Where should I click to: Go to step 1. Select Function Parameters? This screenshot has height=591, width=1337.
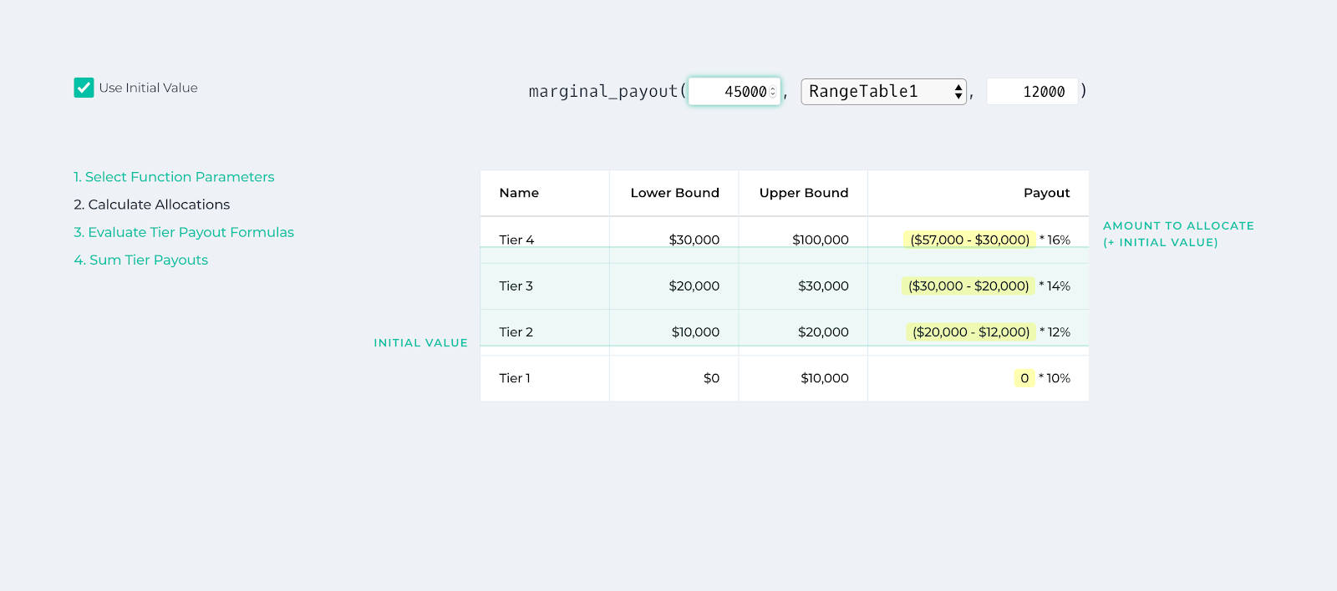point(174,177)
